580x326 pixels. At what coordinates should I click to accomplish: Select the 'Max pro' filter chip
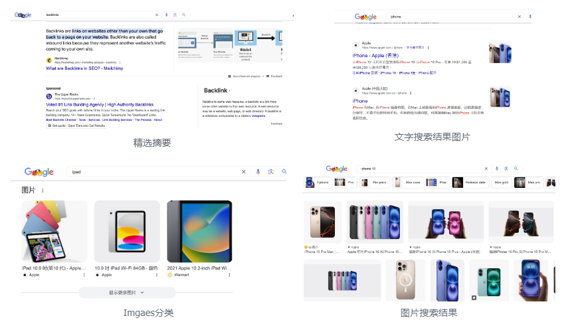click(529, 182)
